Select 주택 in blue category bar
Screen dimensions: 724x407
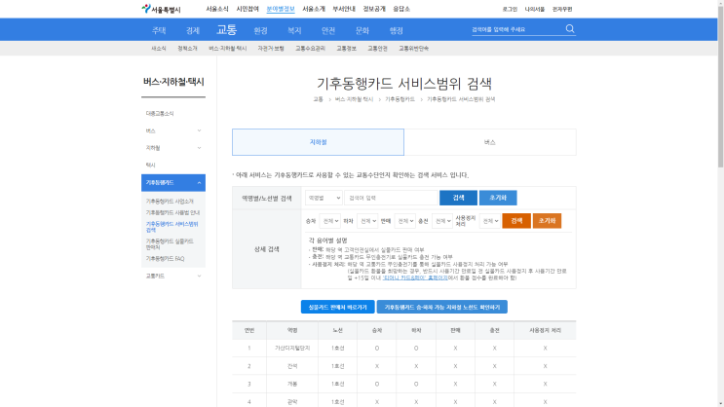click(x=159, y=30)
